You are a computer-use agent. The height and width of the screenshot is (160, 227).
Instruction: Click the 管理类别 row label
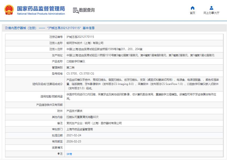57,68
